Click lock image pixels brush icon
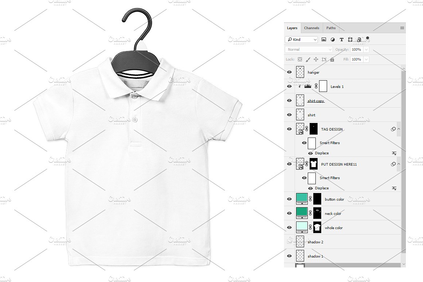The width and height of the screenshot is (423, 282). click(x=308, y=59)
